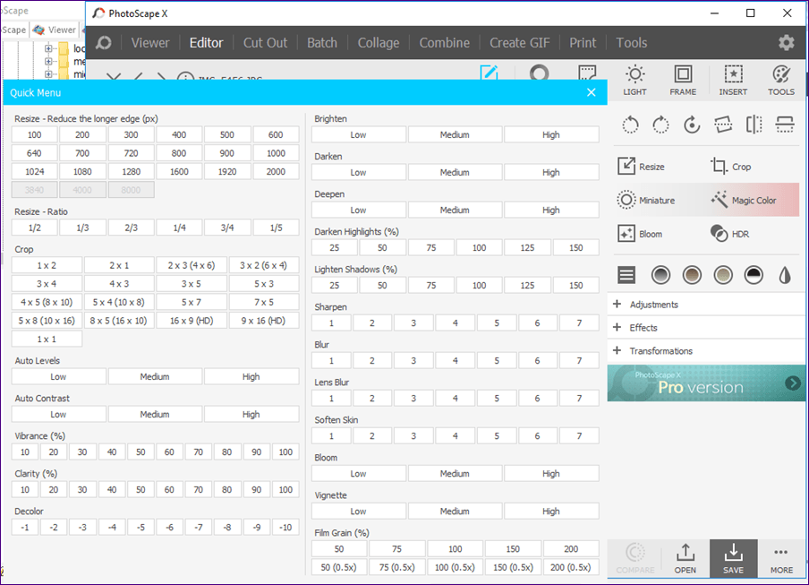Click the HDR effect icon

pos(719,234)
